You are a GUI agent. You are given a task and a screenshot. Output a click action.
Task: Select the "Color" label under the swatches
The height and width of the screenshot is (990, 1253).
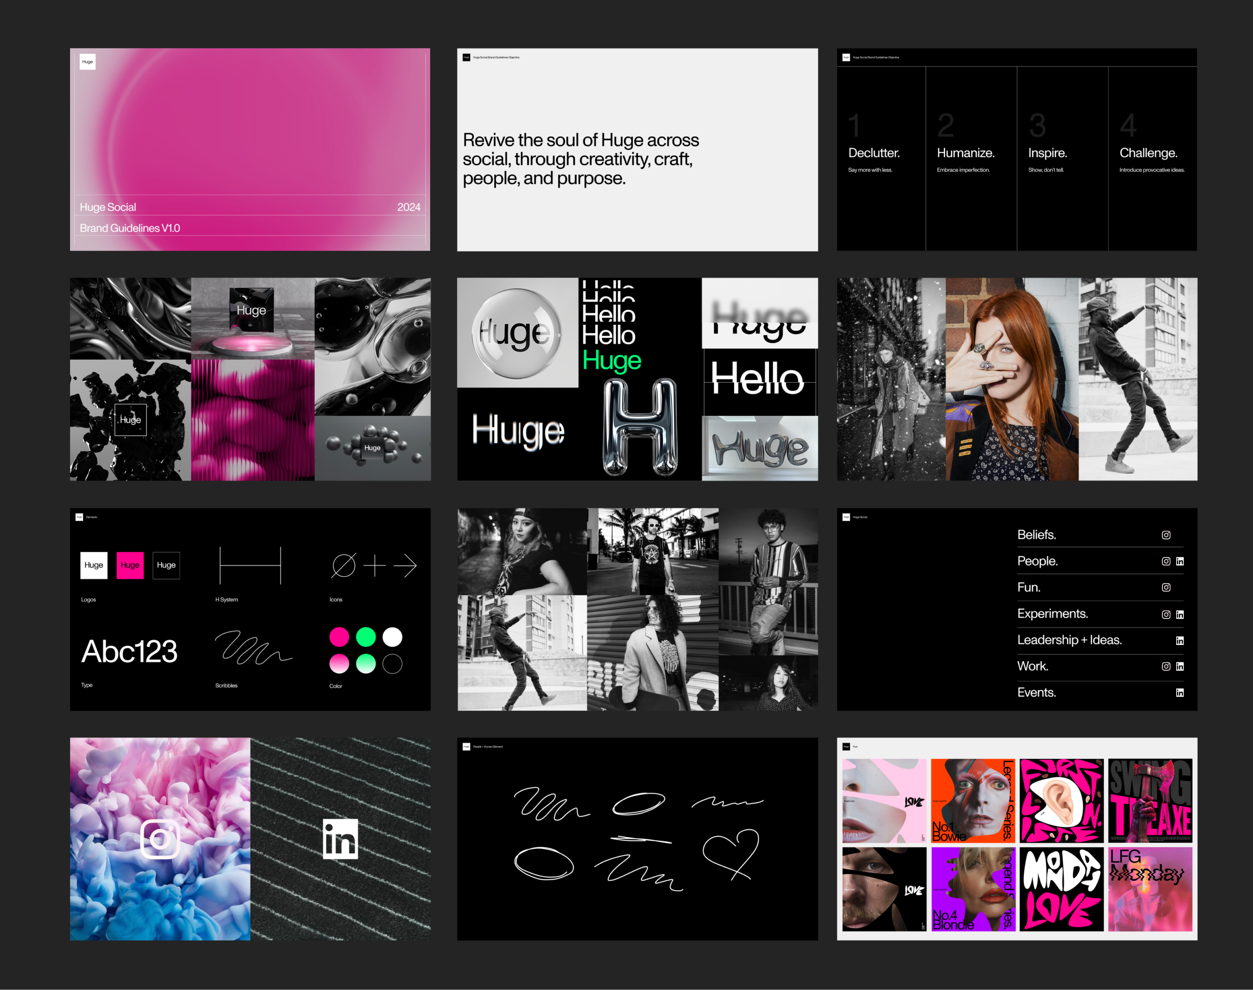(x=336, y=686)
